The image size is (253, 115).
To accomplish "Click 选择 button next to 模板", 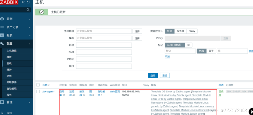I will point(137,38).
